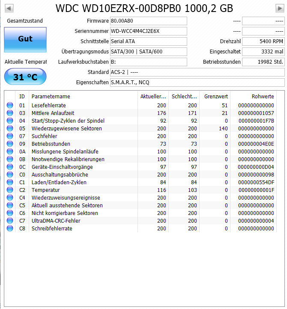Select the Lesefehlerrate parameter name
Viewport: 287px width, 309px height.
click(49, 106)
